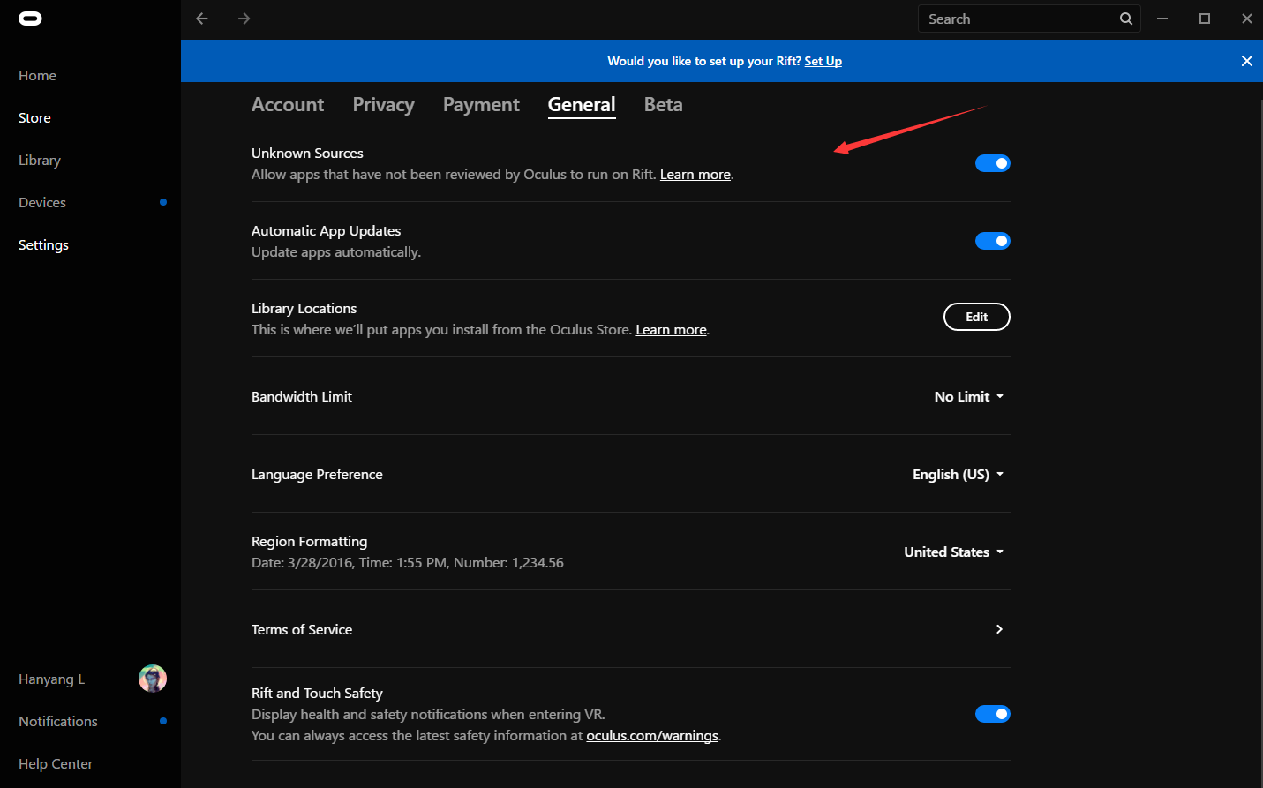
Task: Open Language Preference dropdown
Action: 958,475
